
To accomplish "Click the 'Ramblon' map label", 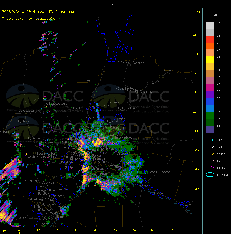I will (x=91, y=80).
